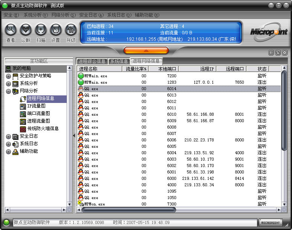Select 我的电脑 root item
The width and height of the screenshot is (292, 230).
36,69
